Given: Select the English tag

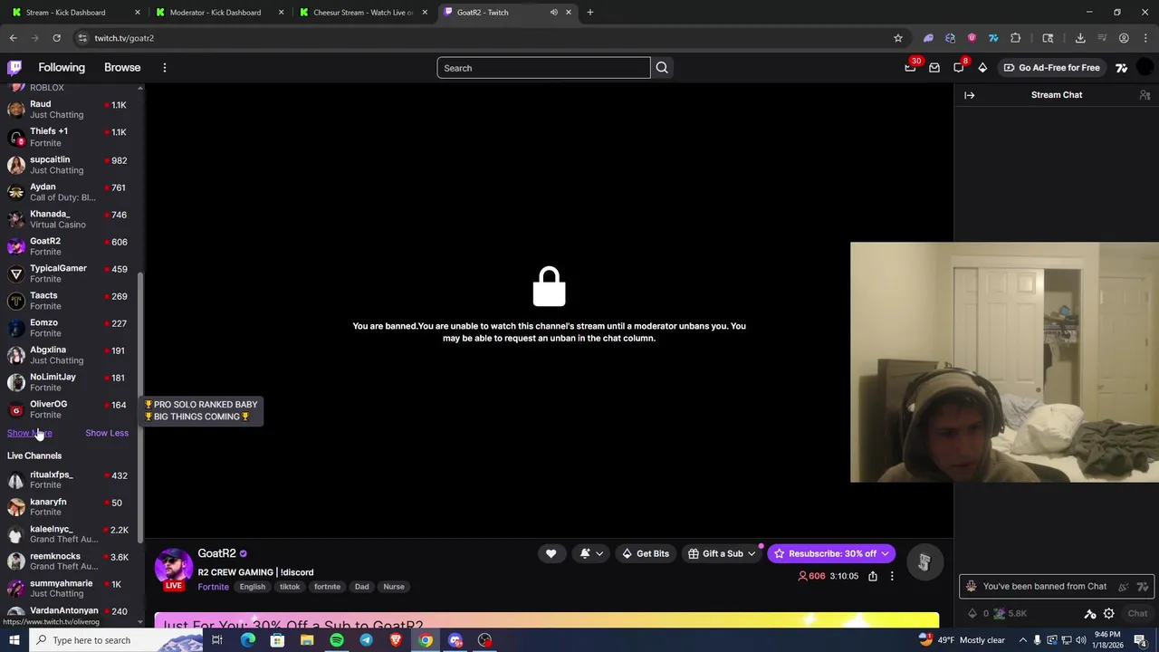Looking at the screenshot, I should tap(253, 587).
